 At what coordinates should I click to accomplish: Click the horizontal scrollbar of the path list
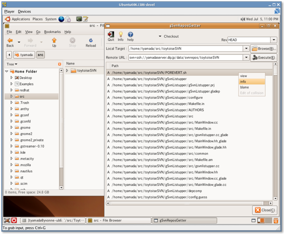pos(189,203)
